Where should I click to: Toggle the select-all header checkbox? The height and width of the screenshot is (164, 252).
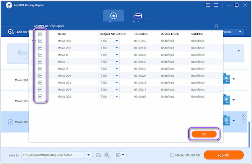pos(40,34)
